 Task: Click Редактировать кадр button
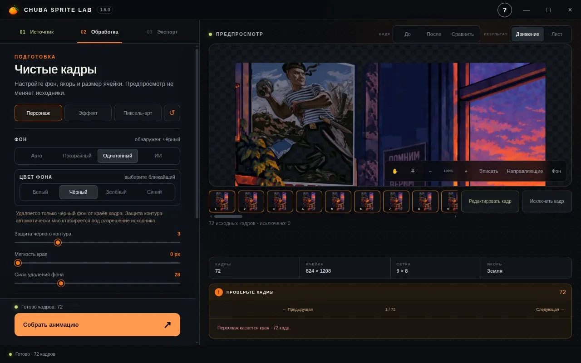tap(490, 201)
